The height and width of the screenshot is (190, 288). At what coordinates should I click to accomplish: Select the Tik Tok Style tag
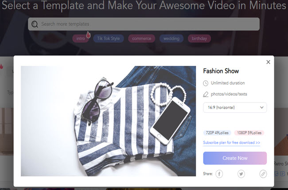[109, 38]
